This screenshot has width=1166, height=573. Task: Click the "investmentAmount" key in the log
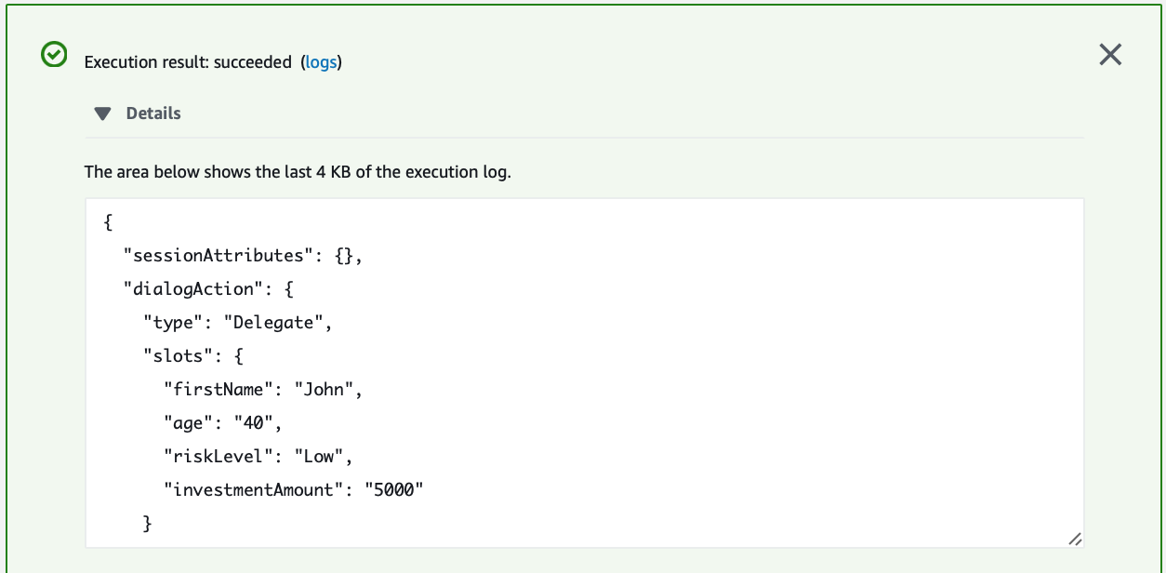pos(253,490)
